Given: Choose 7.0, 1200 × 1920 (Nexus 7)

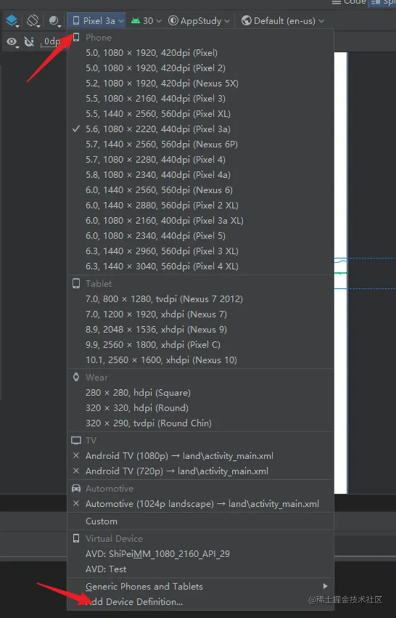Looking at the screenshot, I should tap(200, 314).
